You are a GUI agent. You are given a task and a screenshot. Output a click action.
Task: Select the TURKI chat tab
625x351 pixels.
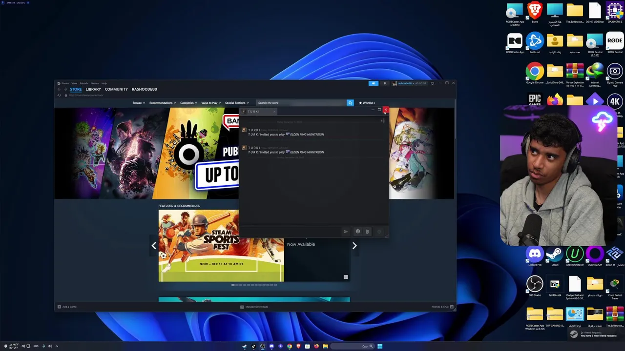(258, 112)
